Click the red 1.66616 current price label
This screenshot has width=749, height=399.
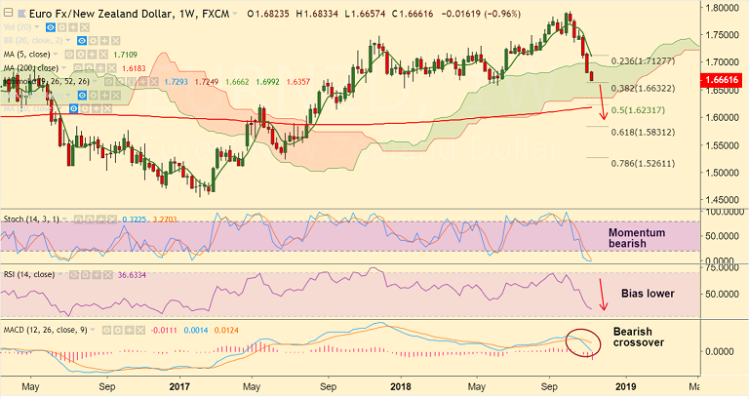click(721, 80)
